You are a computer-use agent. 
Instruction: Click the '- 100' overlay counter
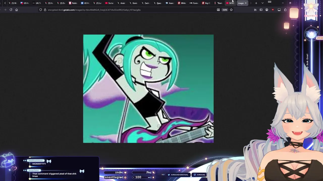tap(137, 177)
